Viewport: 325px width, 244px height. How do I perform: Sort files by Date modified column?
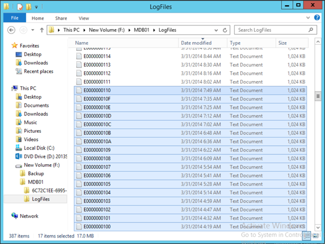(195, 43)
